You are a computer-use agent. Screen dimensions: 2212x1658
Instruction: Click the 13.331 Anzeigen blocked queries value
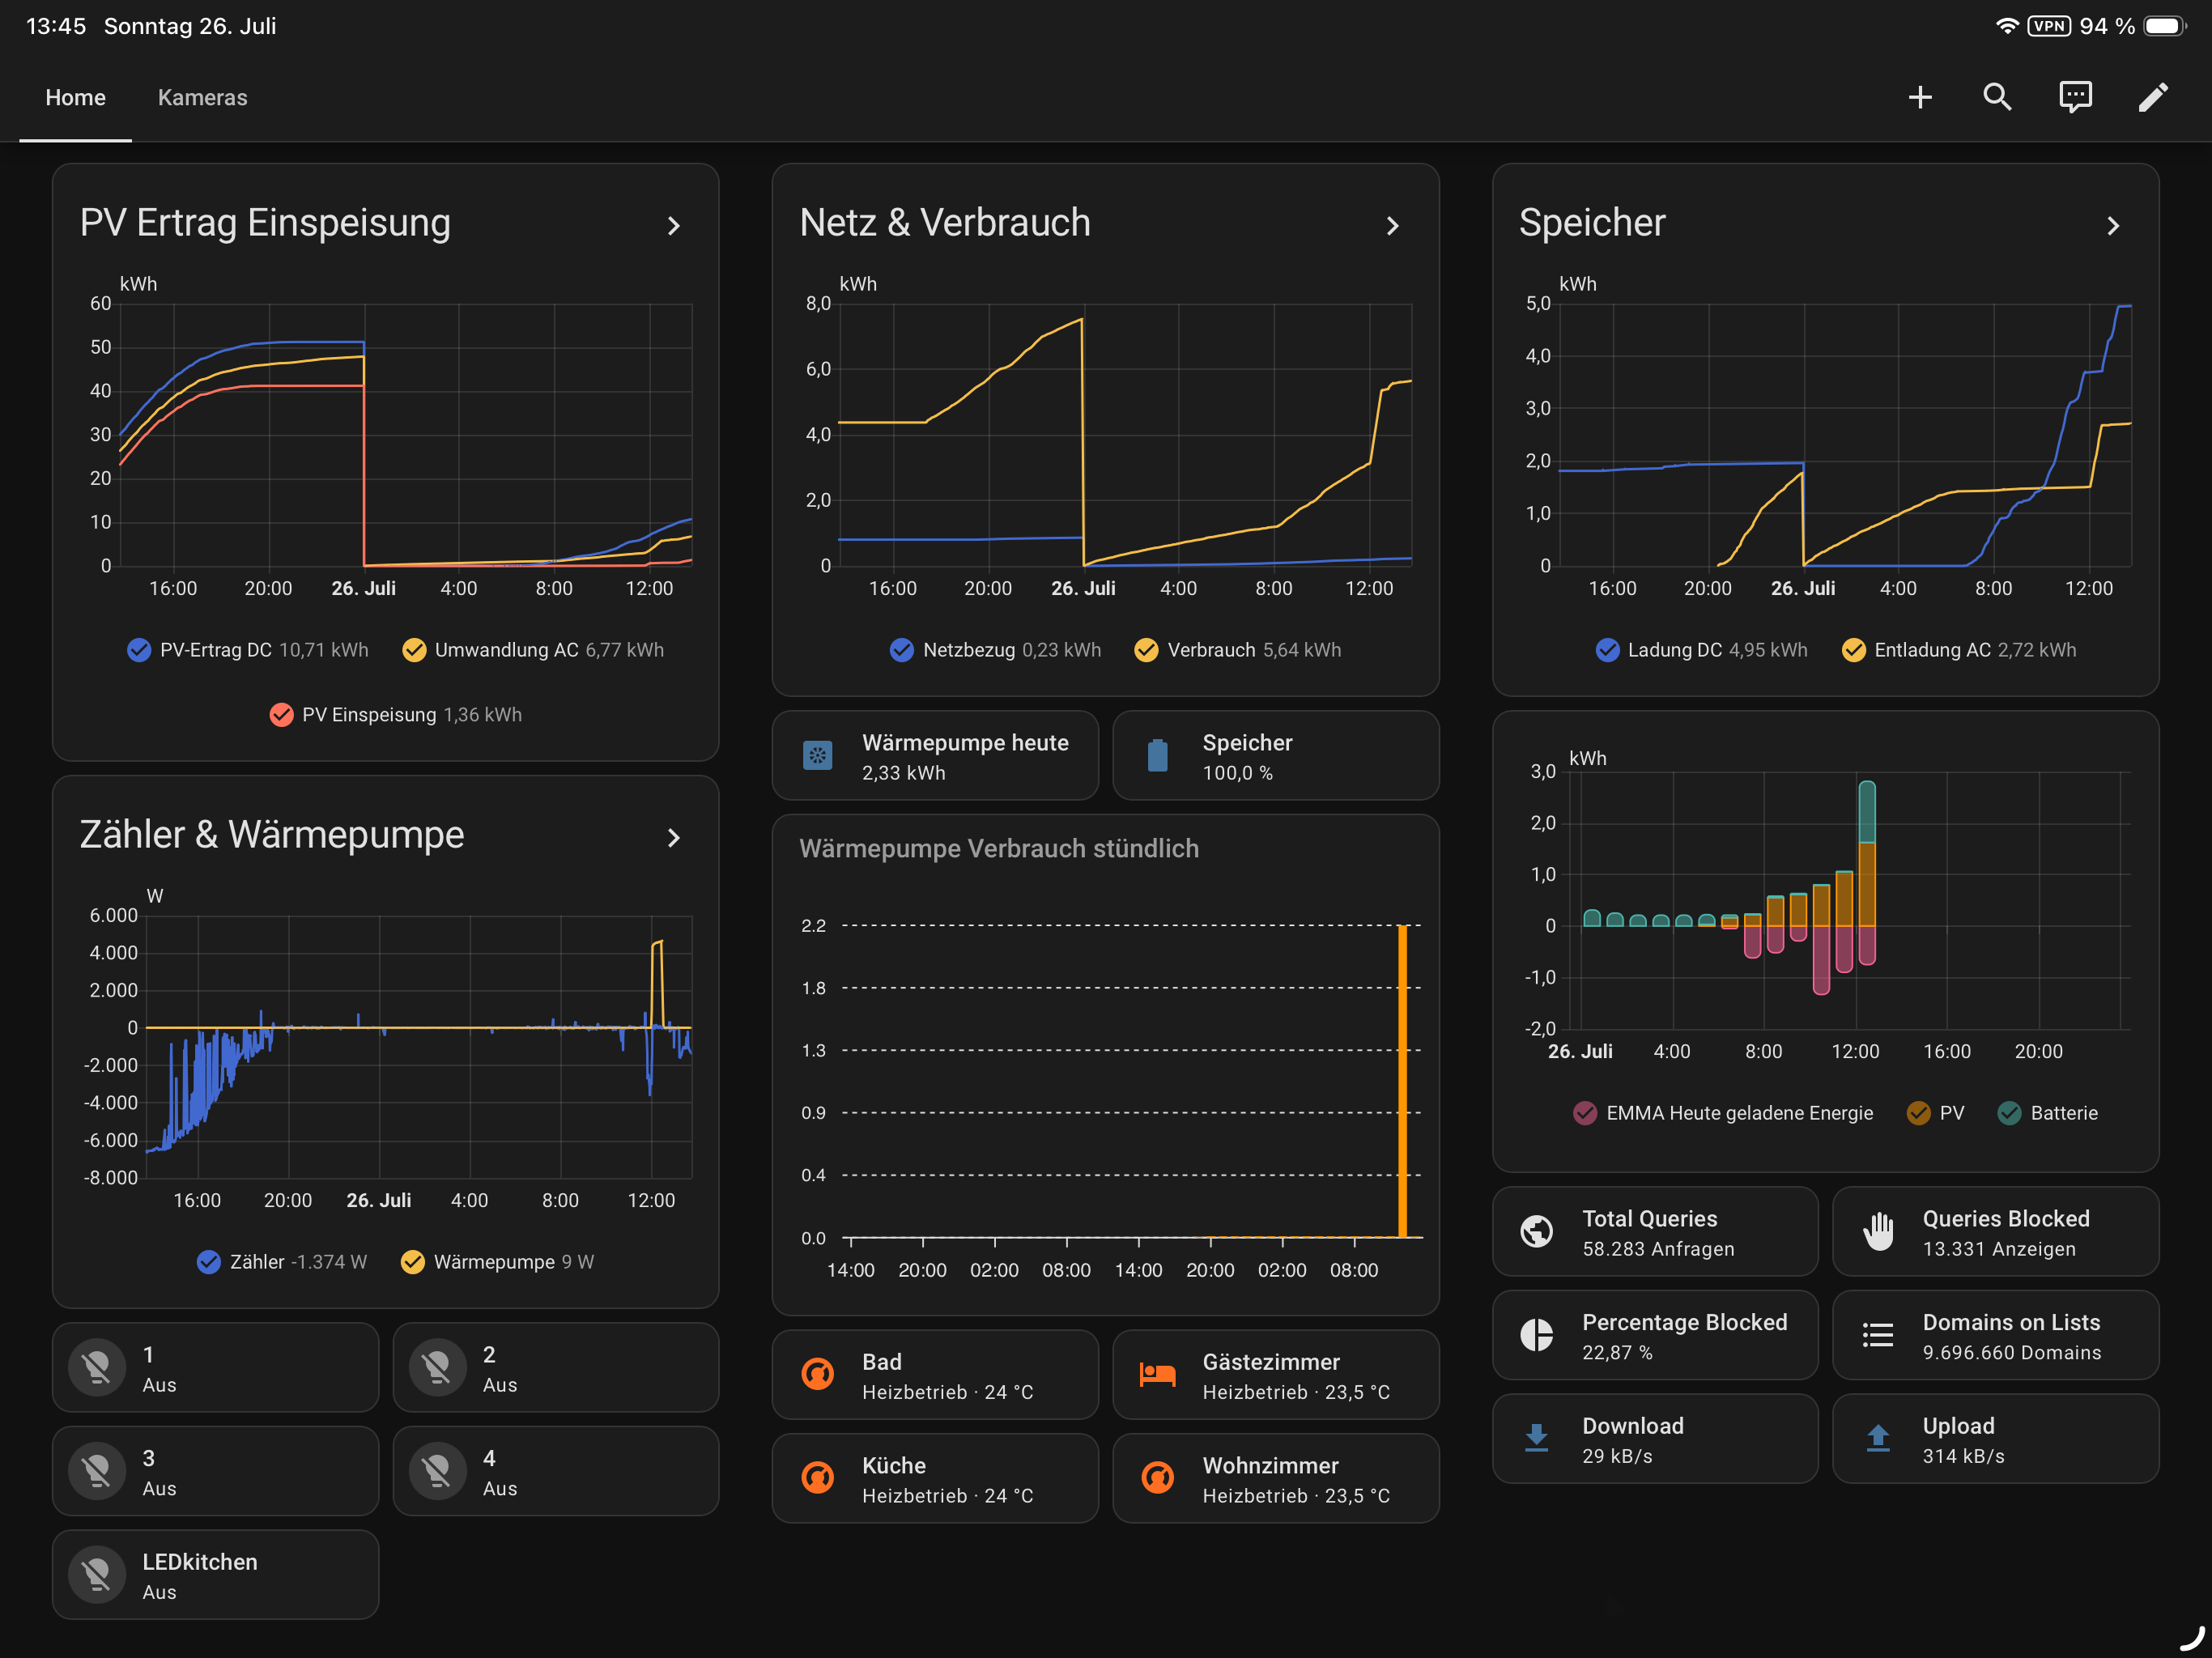(1998, 1249)
